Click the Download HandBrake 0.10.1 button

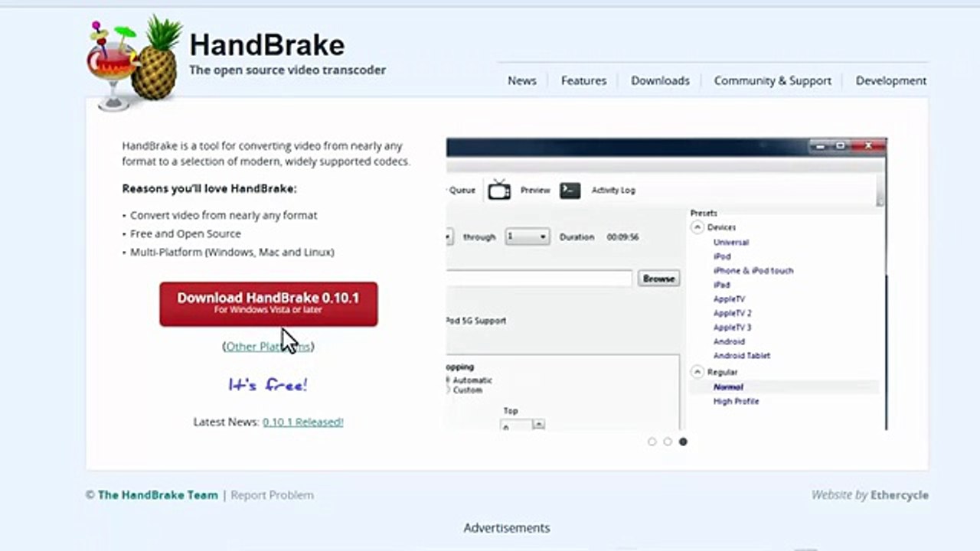click(269, 304)
